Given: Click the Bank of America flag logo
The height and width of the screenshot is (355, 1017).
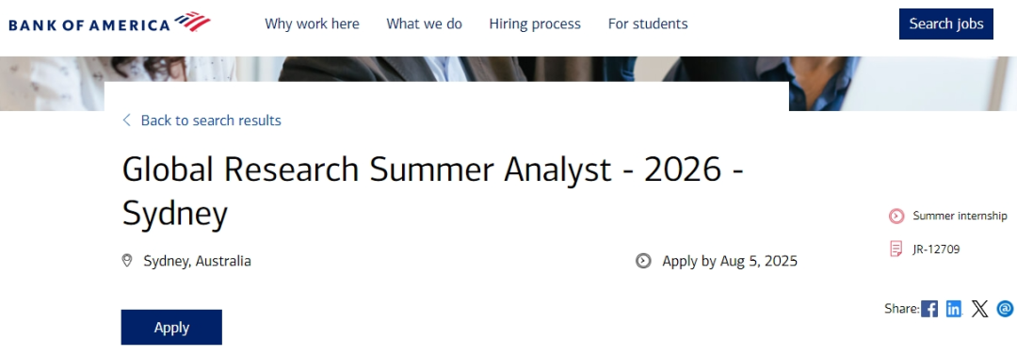Looking at the screenshot, I should [x=193, y=22].
